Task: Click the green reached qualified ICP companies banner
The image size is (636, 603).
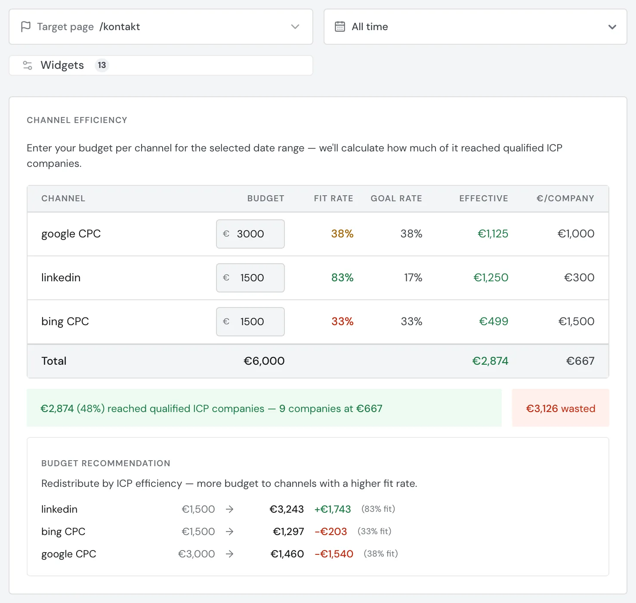Action: point(264,408)
